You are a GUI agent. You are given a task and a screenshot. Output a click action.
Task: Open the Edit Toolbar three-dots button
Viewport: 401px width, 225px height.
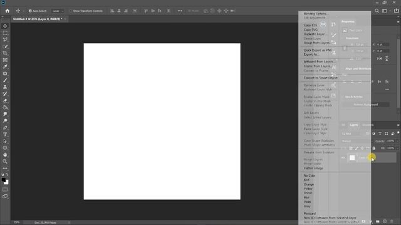5,168
